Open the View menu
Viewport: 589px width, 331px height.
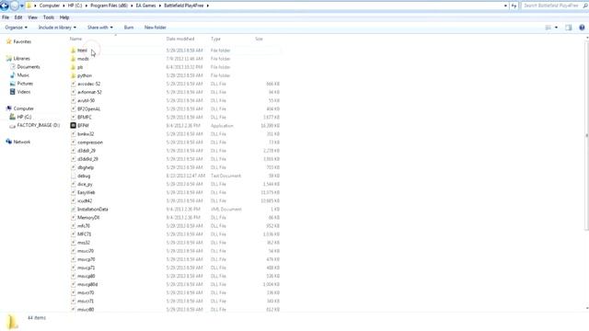coord(32,17)
